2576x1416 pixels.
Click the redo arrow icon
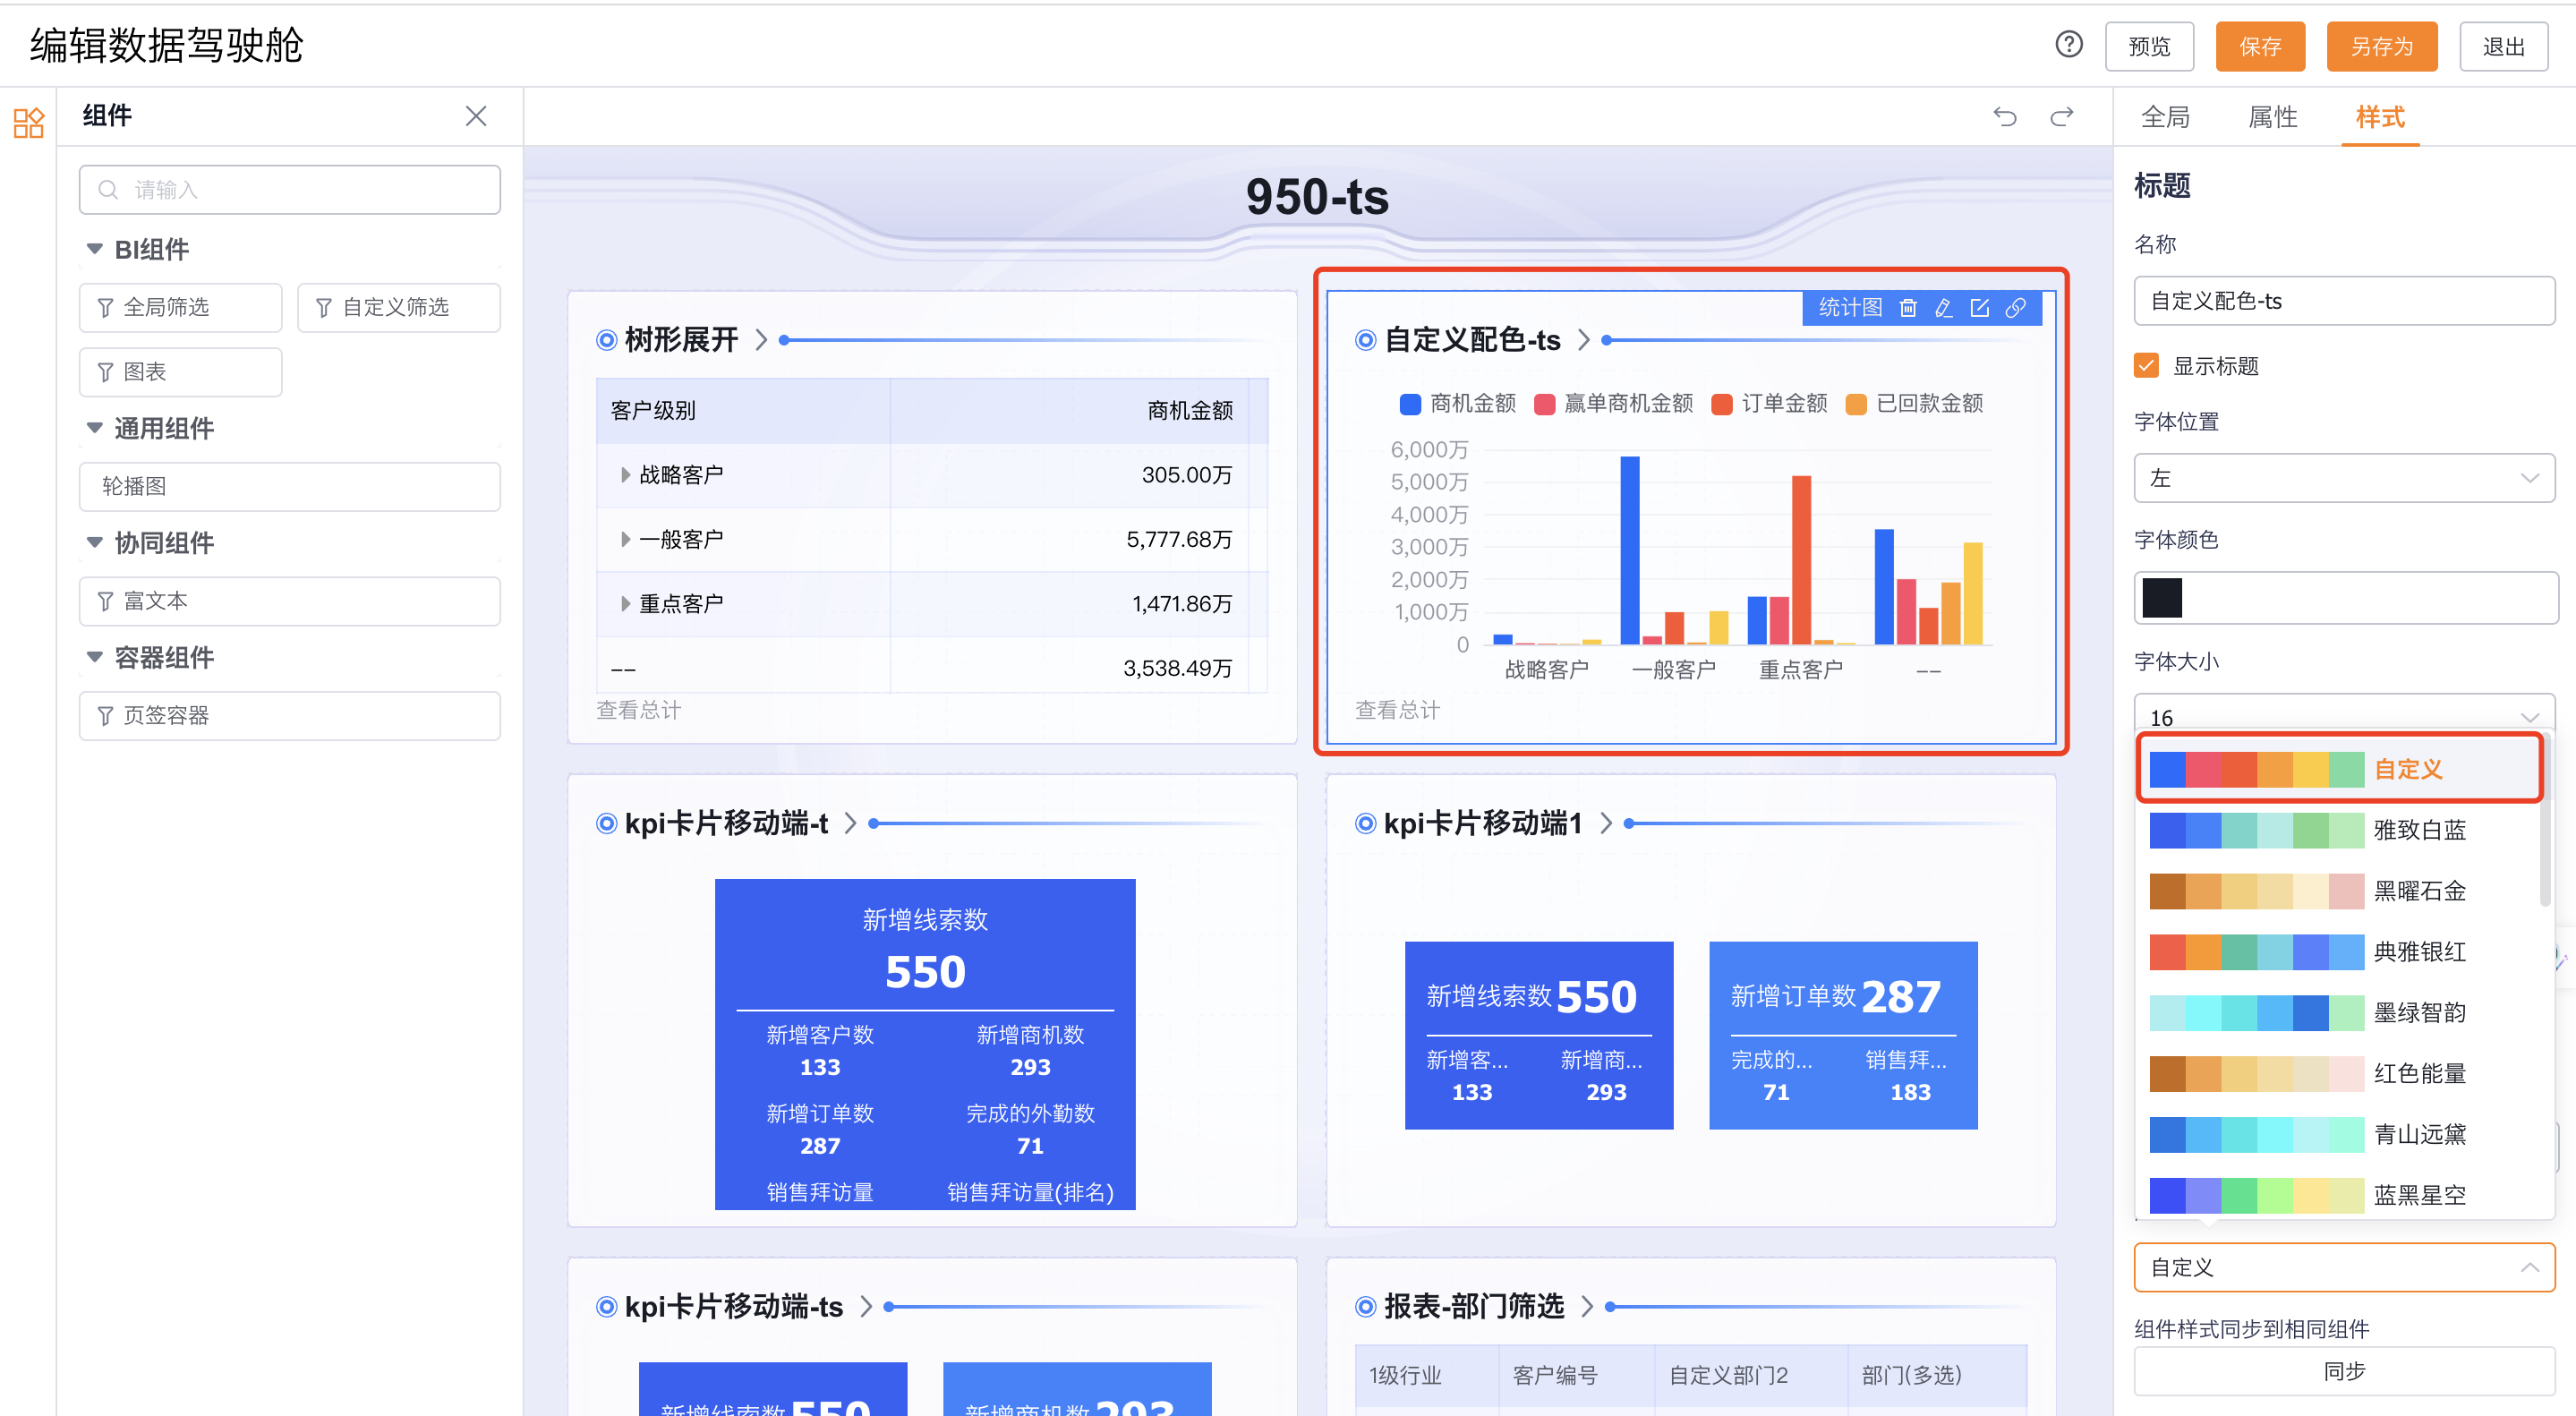pos(2062,117)
